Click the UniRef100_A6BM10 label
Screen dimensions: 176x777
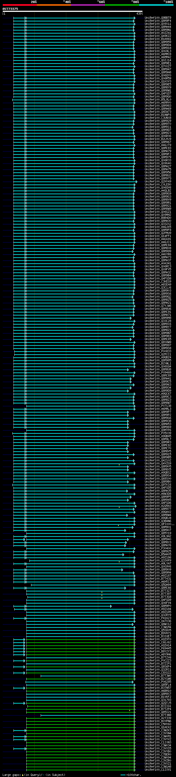point(158,691)
